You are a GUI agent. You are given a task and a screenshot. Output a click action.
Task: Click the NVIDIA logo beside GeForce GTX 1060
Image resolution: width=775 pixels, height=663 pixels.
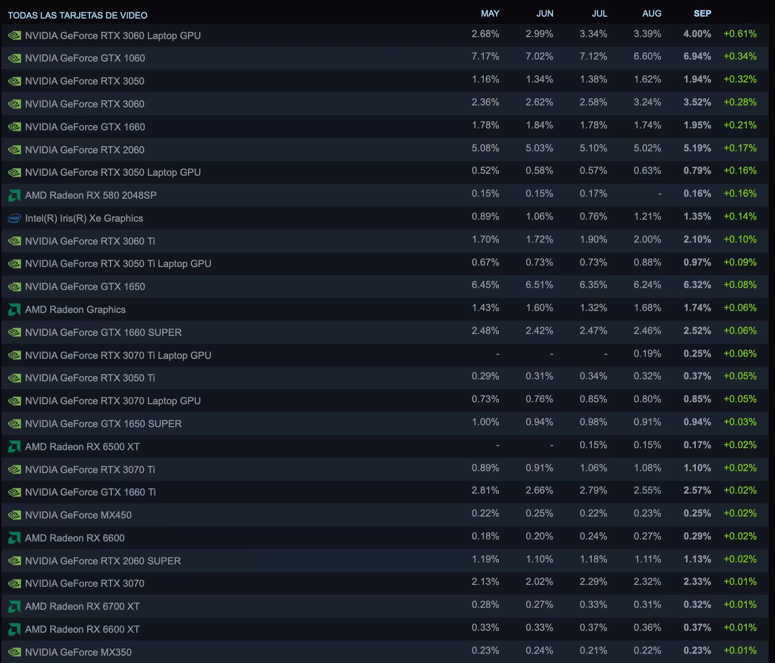[x=14, y=58]
